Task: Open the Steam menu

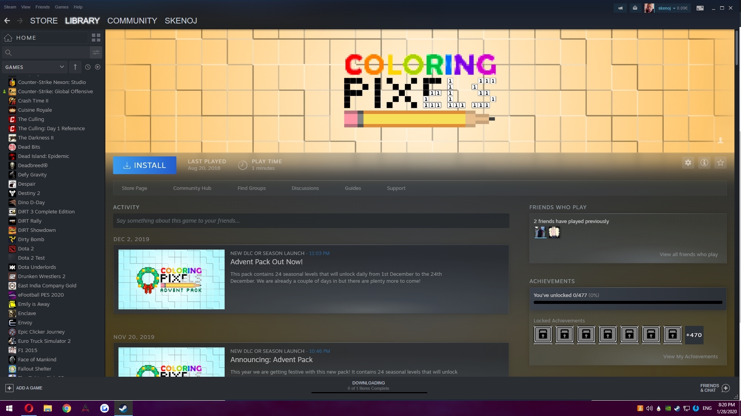Action: (10, 7)
